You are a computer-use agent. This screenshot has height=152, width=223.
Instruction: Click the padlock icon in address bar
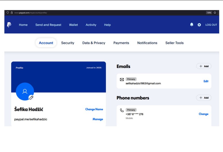(x=12, y=13)
